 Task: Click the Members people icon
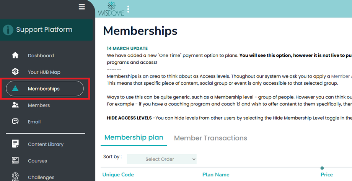tap(15, 105)
